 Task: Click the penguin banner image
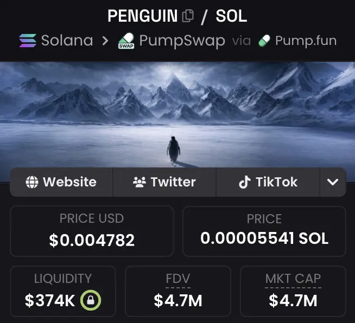[177, 114]
